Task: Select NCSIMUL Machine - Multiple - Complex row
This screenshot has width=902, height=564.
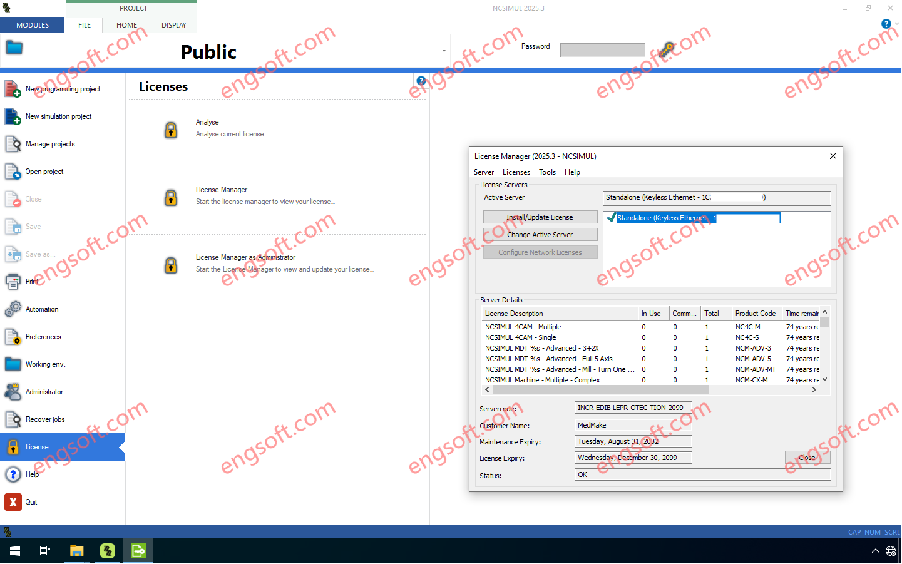Action: 651,380
